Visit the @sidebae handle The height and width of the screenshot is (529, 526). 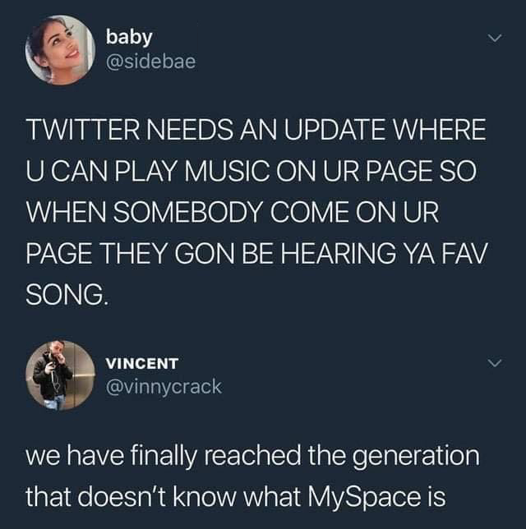tap(150, 62)
